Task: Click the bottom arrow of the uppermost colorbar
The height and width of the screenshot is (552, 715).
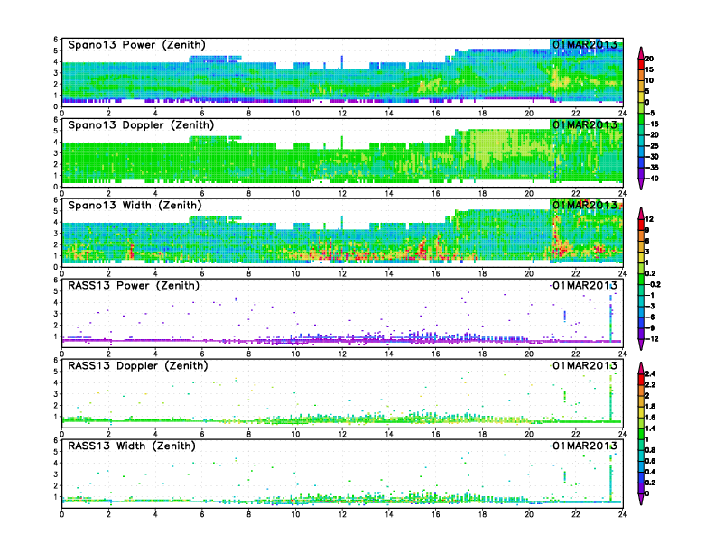Action: 639,185
